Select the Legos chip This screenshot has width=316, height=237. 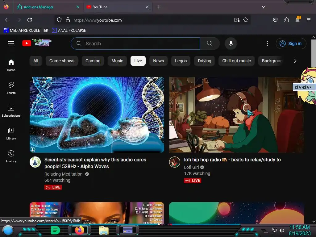(x=181, y=61)
